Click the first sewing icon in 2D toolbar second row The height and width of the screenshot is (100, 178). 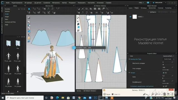pyautogui.click(x=78, y=13)
